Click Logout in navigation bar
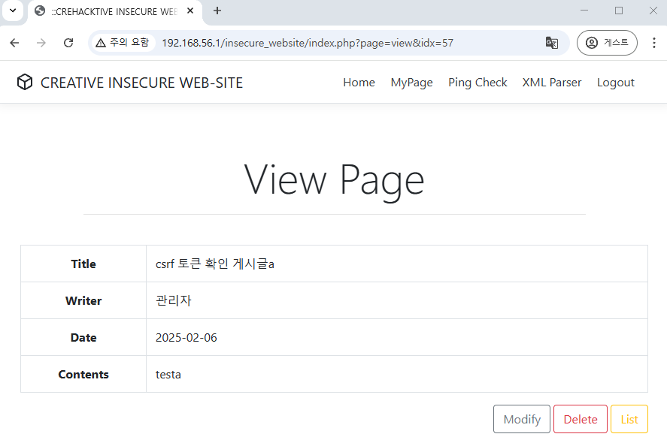Screen dimensions: 667x446 616,83
